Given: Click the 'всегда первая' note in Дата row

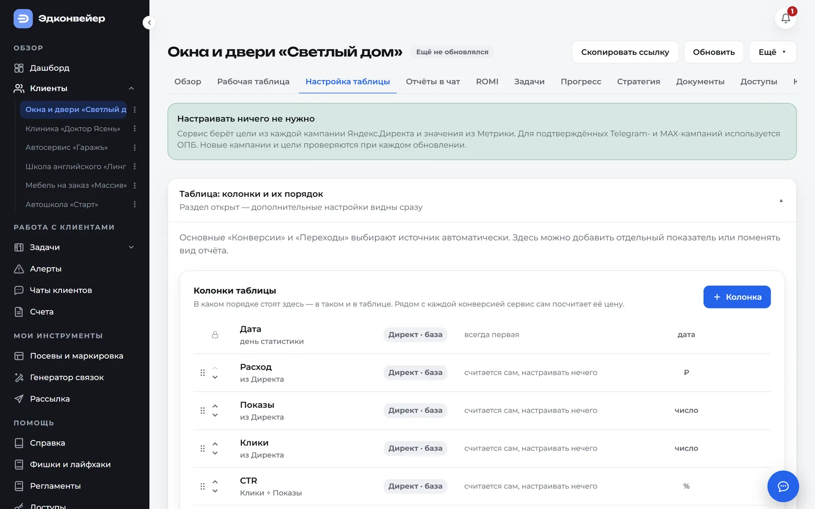Looking at the screenshot, I should [492, 334].
